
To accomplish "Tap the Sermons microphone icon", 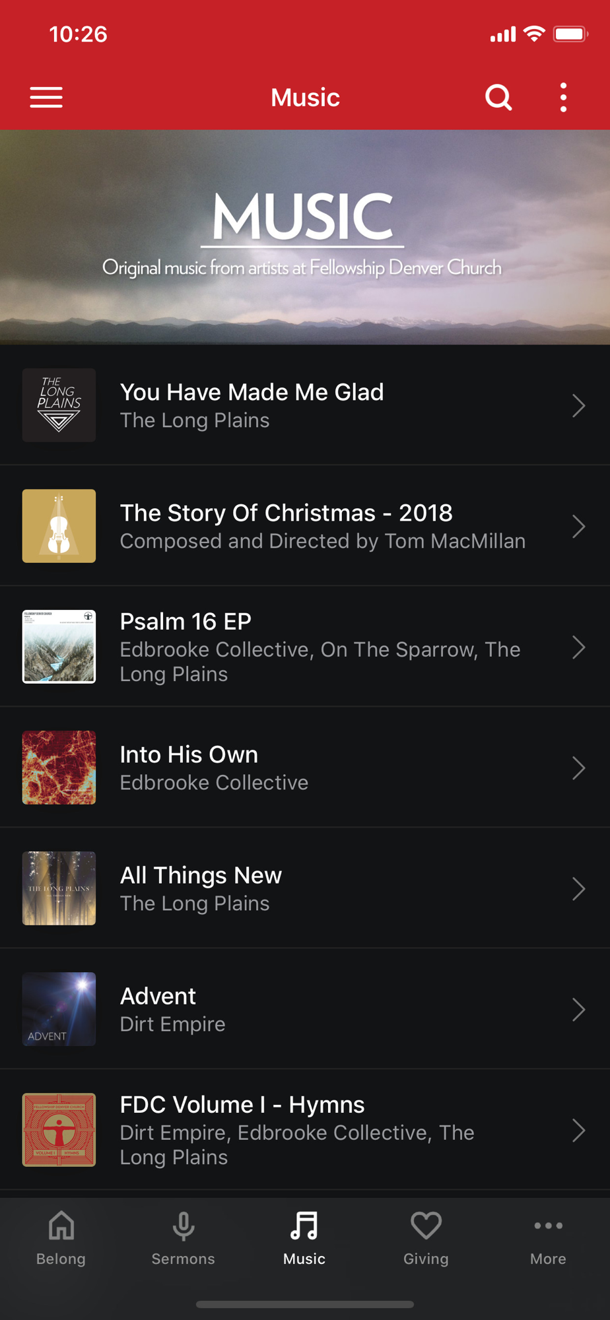I will point(183,1226).
